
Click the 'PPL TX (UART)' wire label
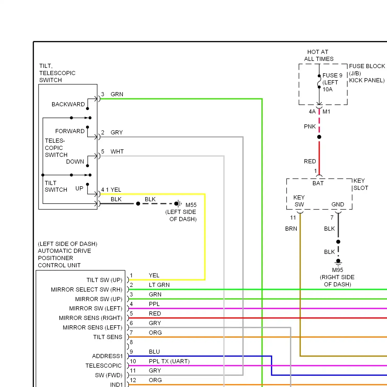point(169,361)
